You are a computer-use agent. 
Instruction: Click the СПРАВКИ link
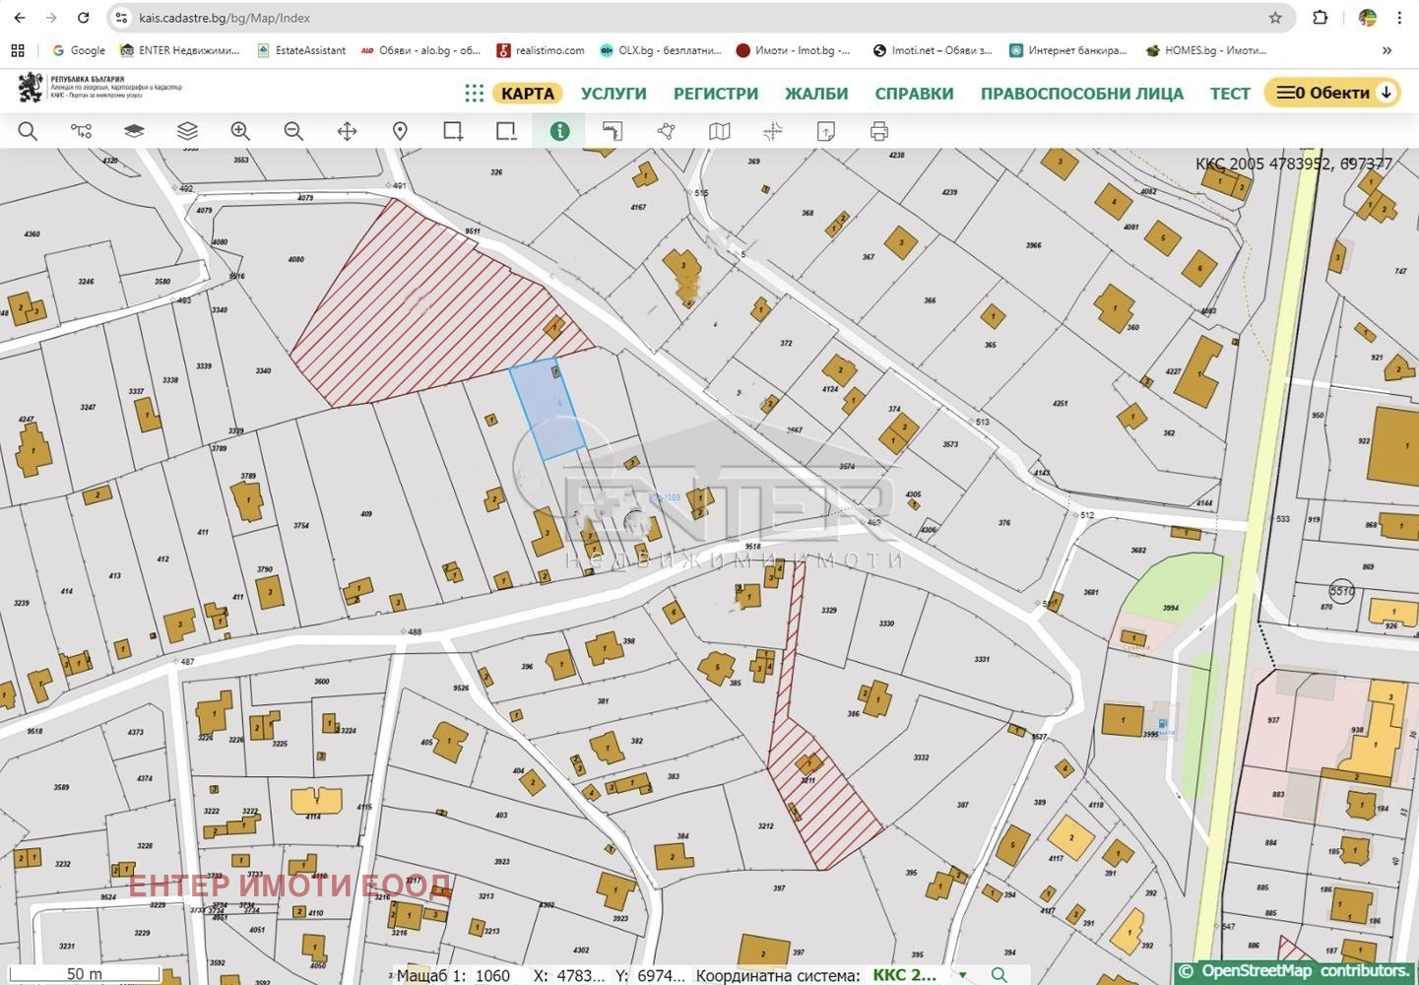(x=914, y=94)
